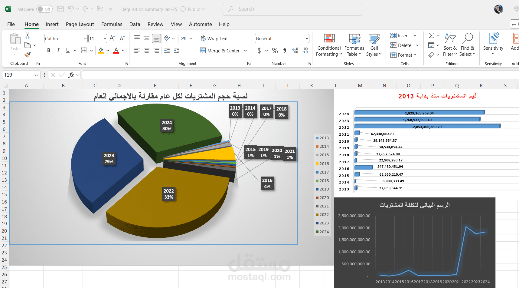Open the General number format dropdown
This screenshot has width=519, height=288.
(307, 38)
